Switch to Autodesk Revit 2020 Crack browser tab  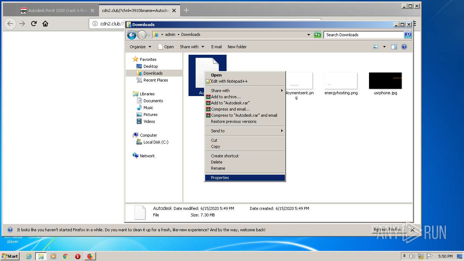[57, 11]
